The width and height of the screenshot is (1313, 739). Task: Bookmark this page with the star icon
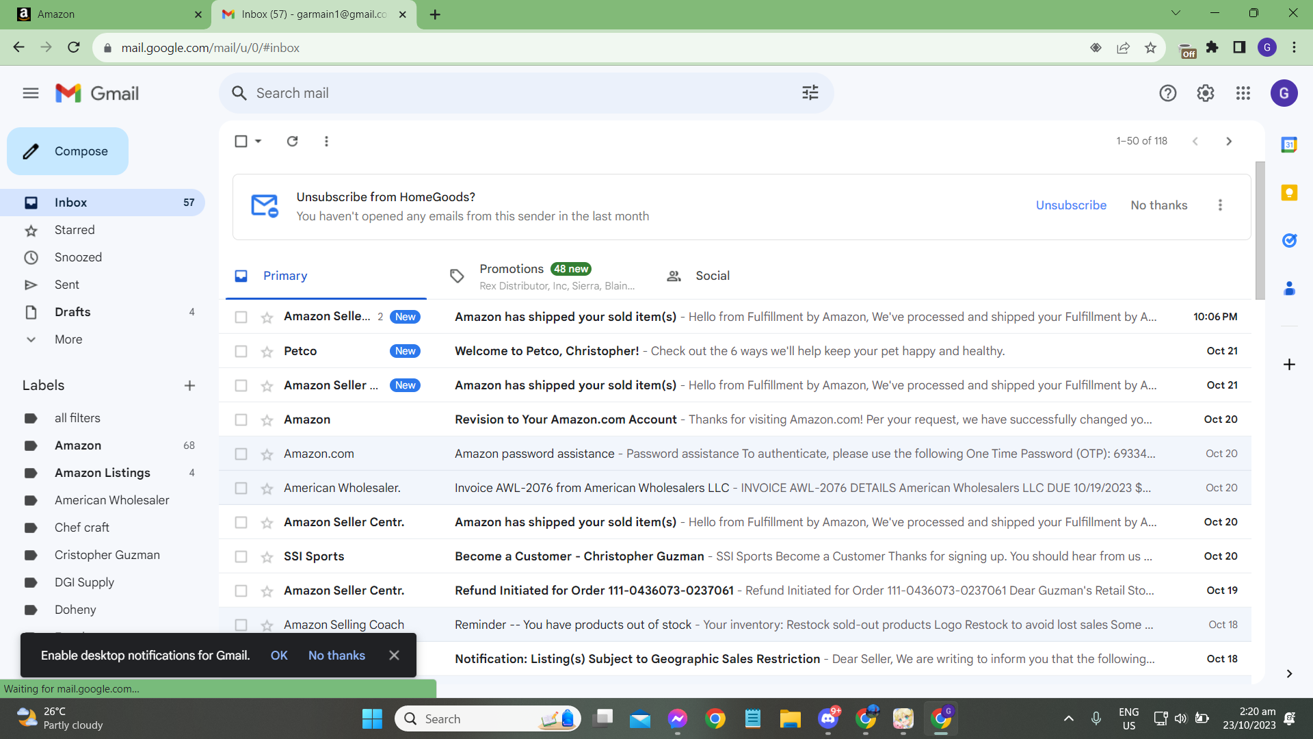tap(1150, 47)
